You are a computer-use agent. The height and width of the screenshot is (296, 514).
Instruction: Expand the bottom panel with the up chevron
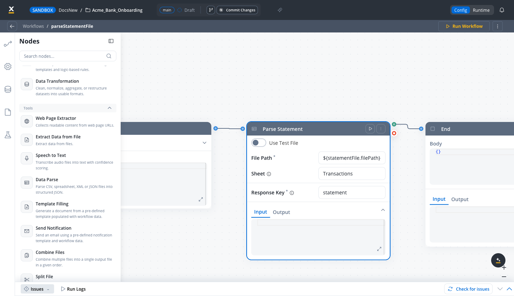point(509,289)
